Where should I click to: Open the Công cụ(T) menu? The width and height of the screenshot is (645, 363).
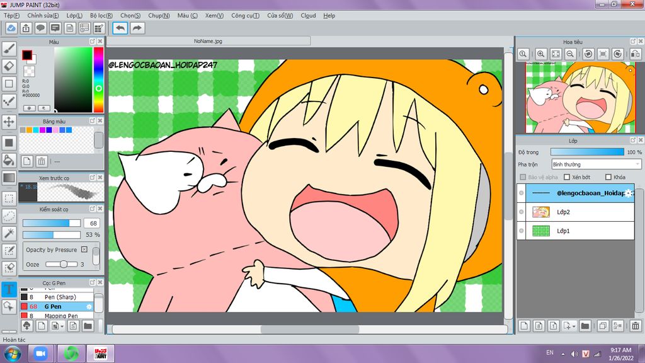245,15
